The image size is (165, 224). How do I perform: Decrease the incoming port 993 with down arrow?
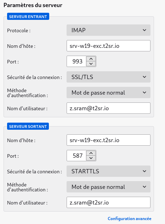coord(91,64)
